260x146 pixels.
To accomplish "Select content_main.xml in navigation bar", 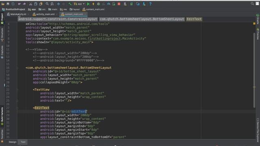I will click(x=93, y=9).
